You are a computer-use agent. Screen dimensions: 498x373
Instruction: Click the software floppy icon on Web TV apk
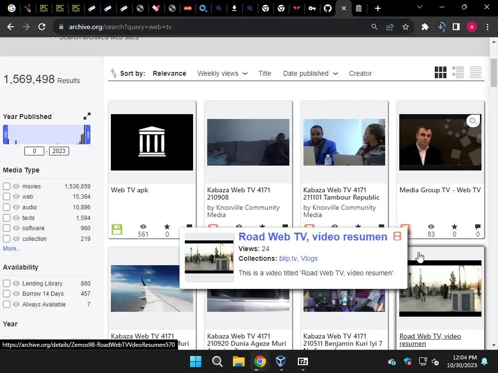tap(117, 229)
